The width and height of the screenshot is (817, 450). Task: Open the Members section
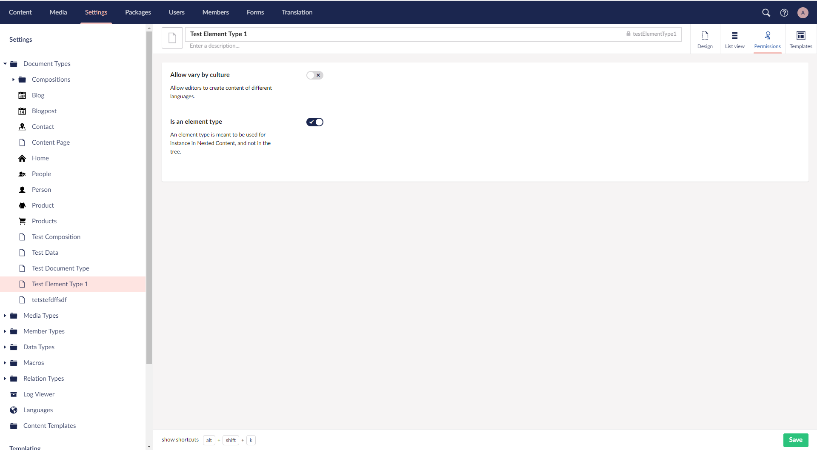click(216, 12)
